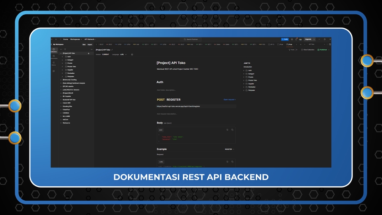This screenshot has width=382, height=215.
Task: Select the Workout.io collection
Action: (66, 123)
